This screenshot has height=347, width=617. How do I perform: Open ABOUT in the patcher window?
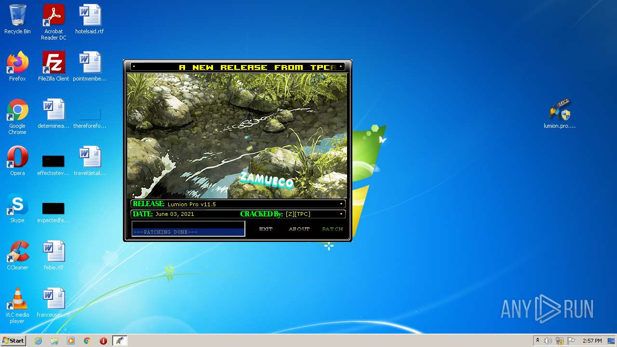point(299,229)
